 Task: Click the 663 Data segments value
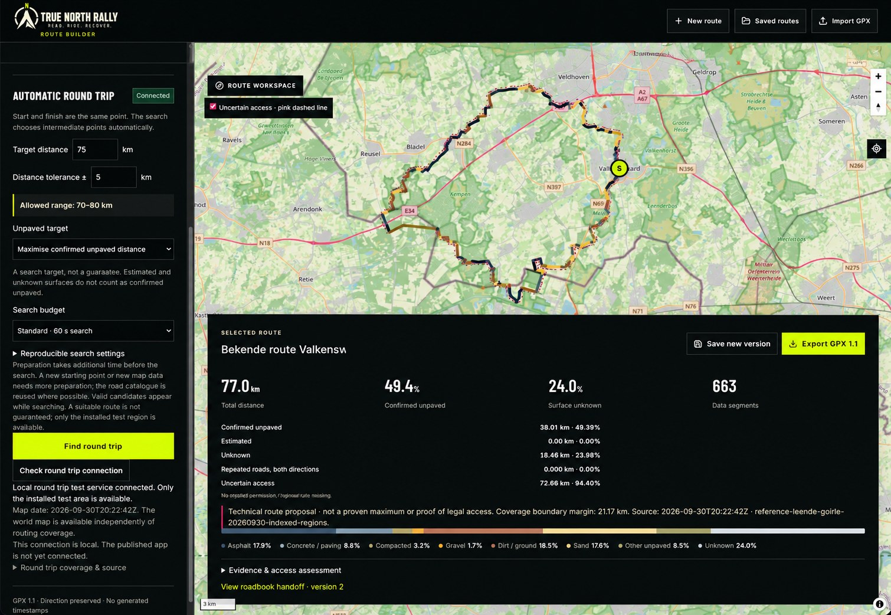tap(724, 386)
